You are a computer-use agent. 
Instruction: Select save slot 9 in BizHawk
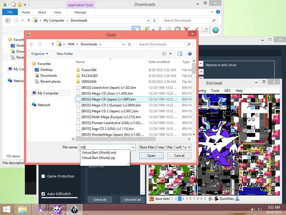(201, 198)
